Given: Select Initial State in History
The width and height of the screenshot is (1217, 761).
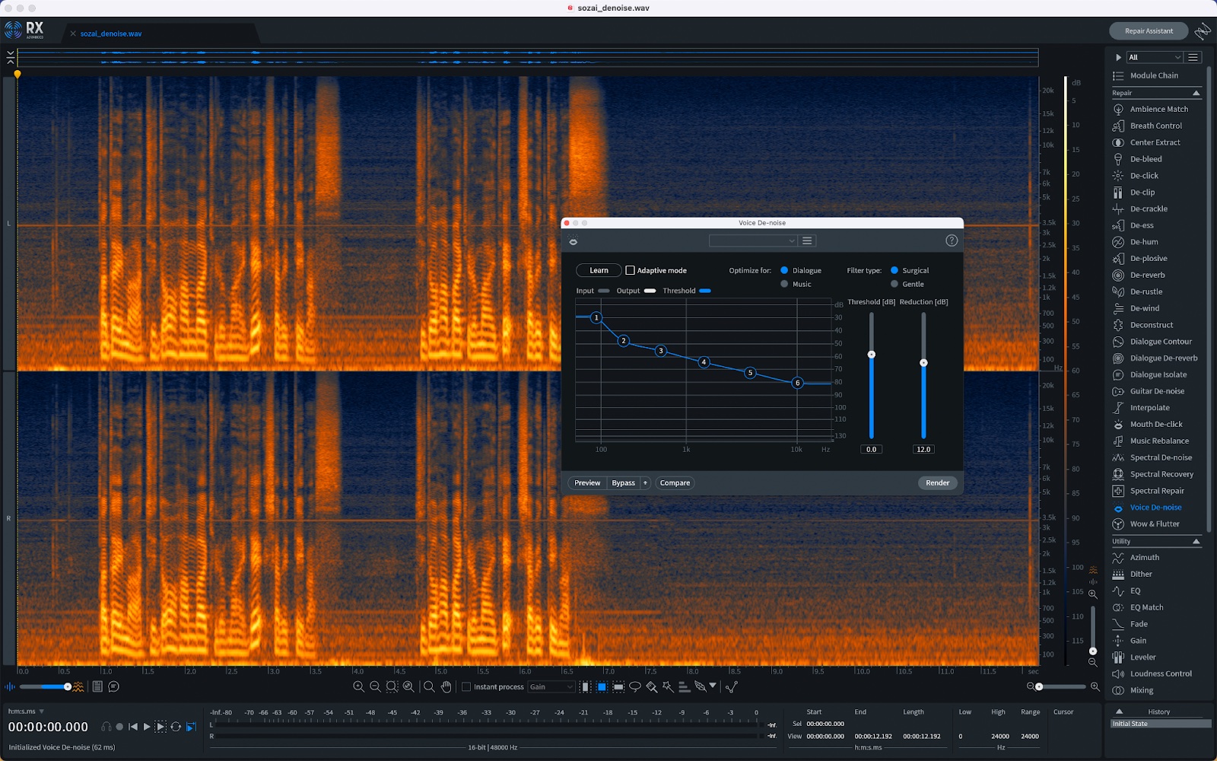Looking at the screenshot, I should (x=1160, y=724).
